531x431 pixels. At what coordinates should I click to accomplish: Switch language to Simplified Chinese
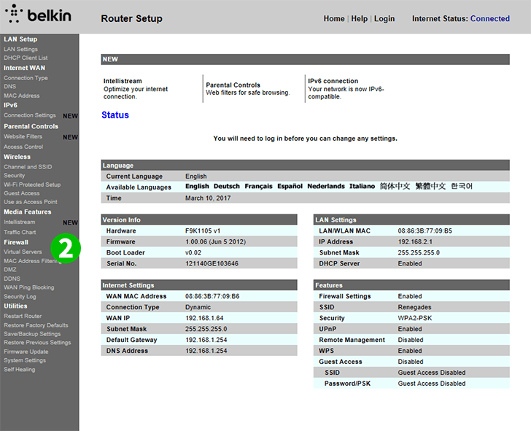(x=395, y=186)
